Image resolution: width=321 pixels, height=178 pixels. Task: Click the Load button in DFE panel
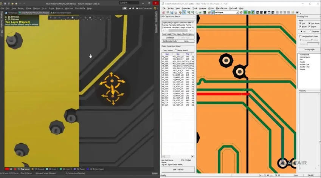click(169, 34)
